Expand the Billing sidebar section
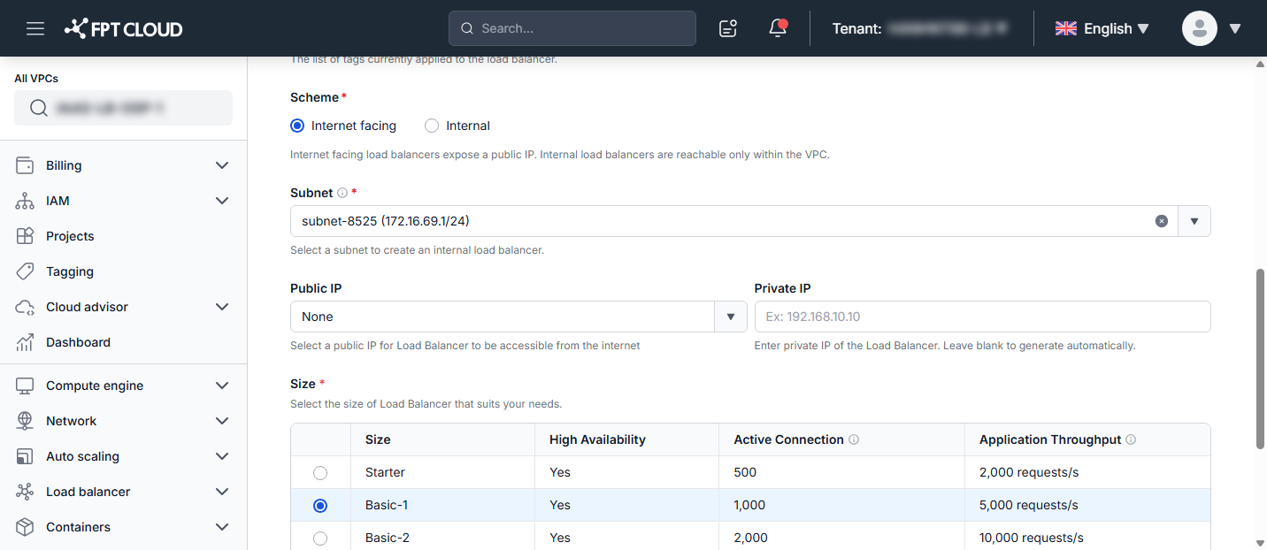The height and width of the screenshot is (550, 1267). click(x=222, y=165)
